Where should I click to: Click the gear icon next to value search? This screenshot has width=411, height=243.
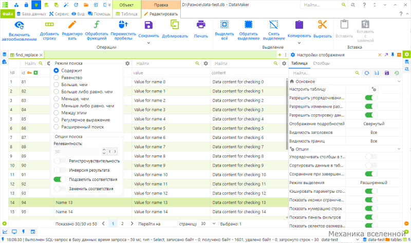tap(206, 63)
